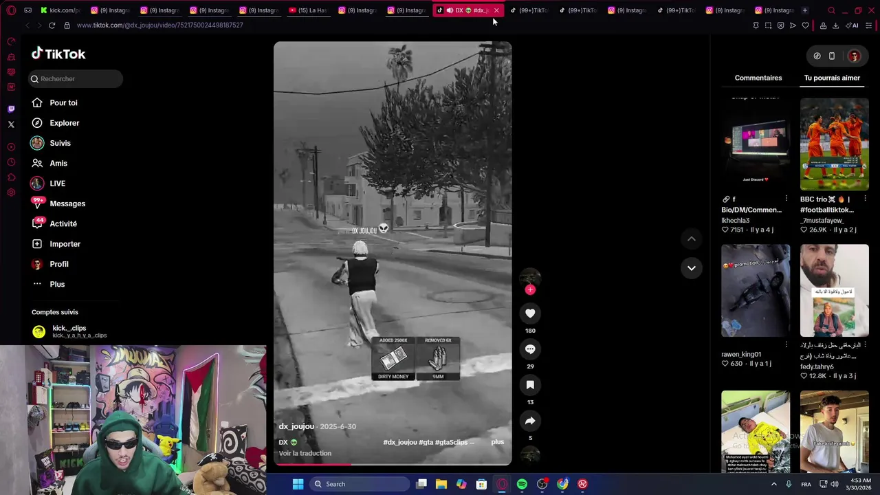Open lkhechla3 Discord video thumbnail
The height and width of the screenshot is (495, 880).
tap(756, 144)
